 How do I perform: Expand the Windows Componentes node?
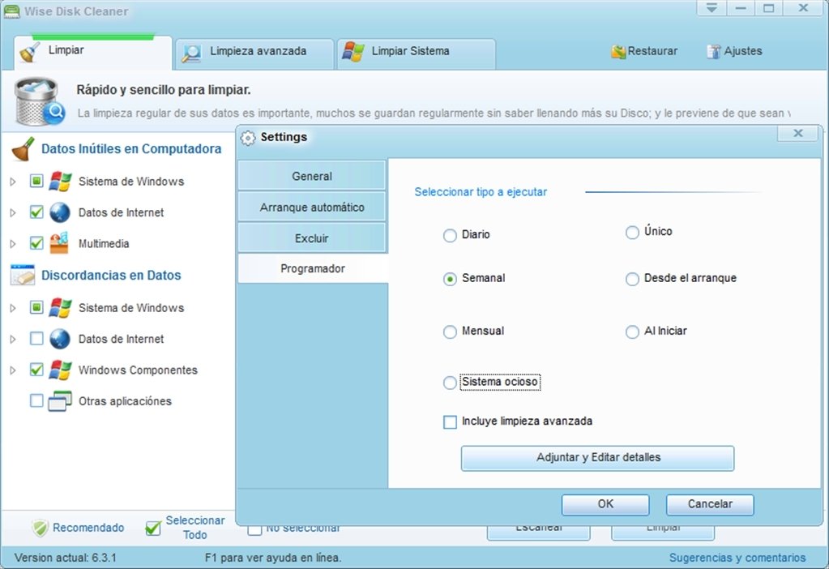(13, 370)
